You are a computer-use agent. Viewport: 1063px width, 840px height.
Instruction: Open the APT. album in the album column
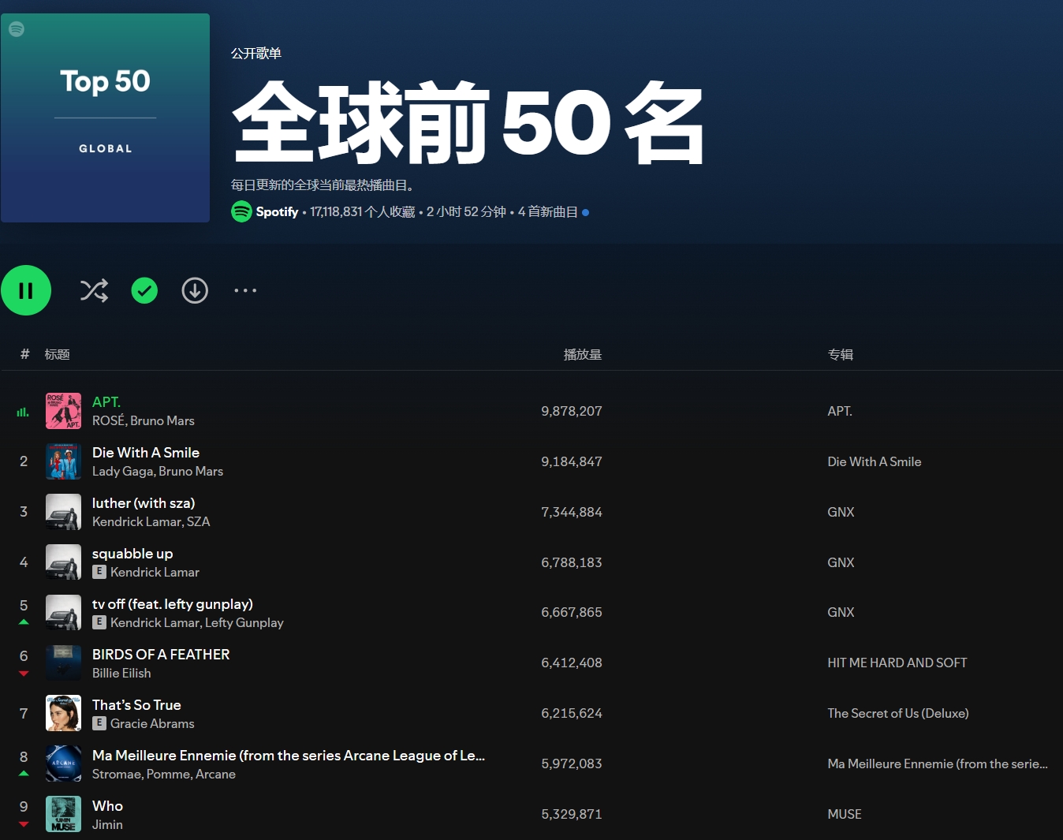(x=840, y=411)
